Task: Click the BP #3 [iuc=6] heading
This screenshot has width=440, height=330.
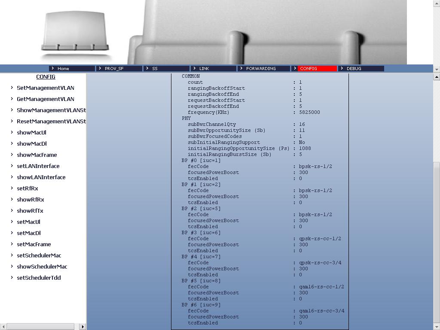Action: click(x=201, y=232)
